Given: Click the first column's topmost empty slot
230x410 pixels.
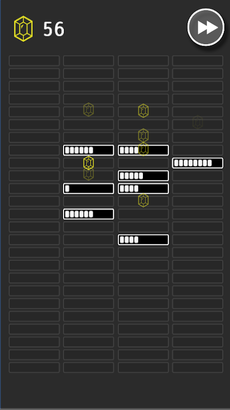Looking at the screenshot, I should tap(34, 60).
